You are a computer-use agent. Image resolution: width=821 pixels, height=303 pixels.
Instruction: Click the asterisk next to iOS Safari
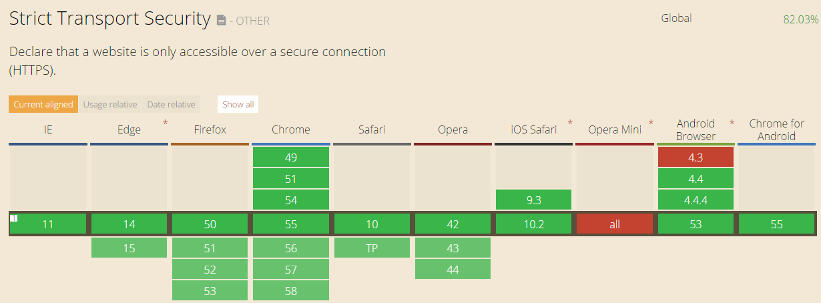[570, 123]
